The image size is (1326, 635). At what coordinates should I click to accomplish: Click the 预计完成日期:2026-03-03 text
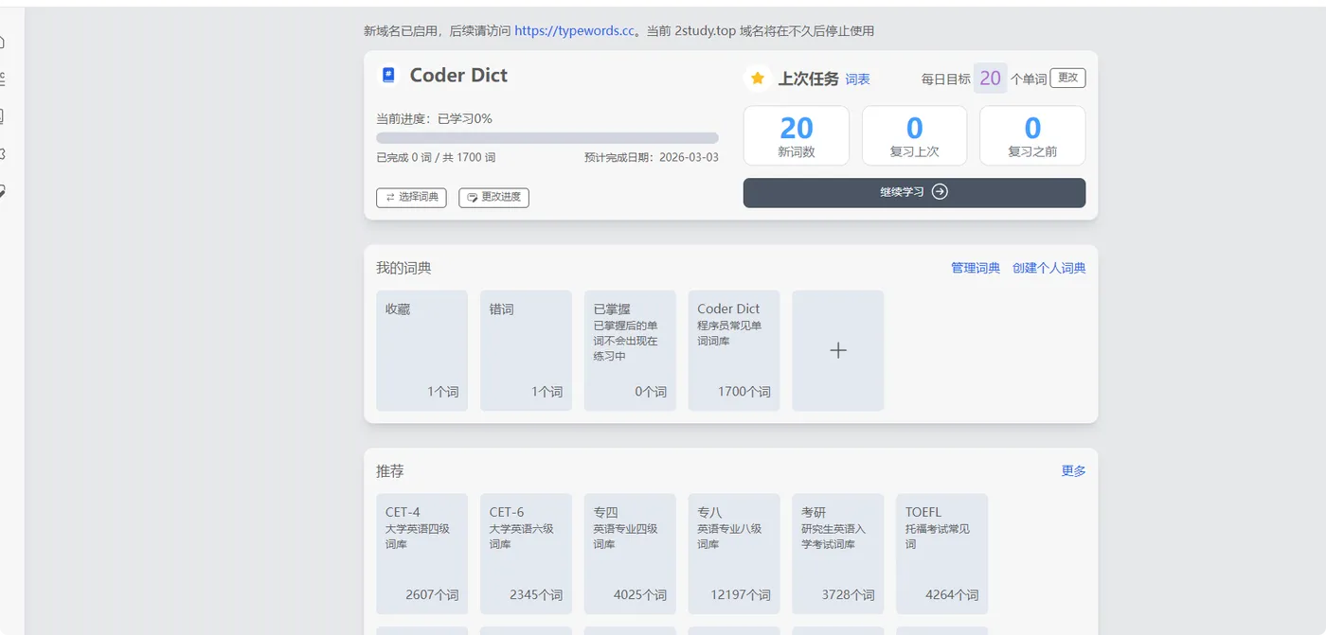652,158
